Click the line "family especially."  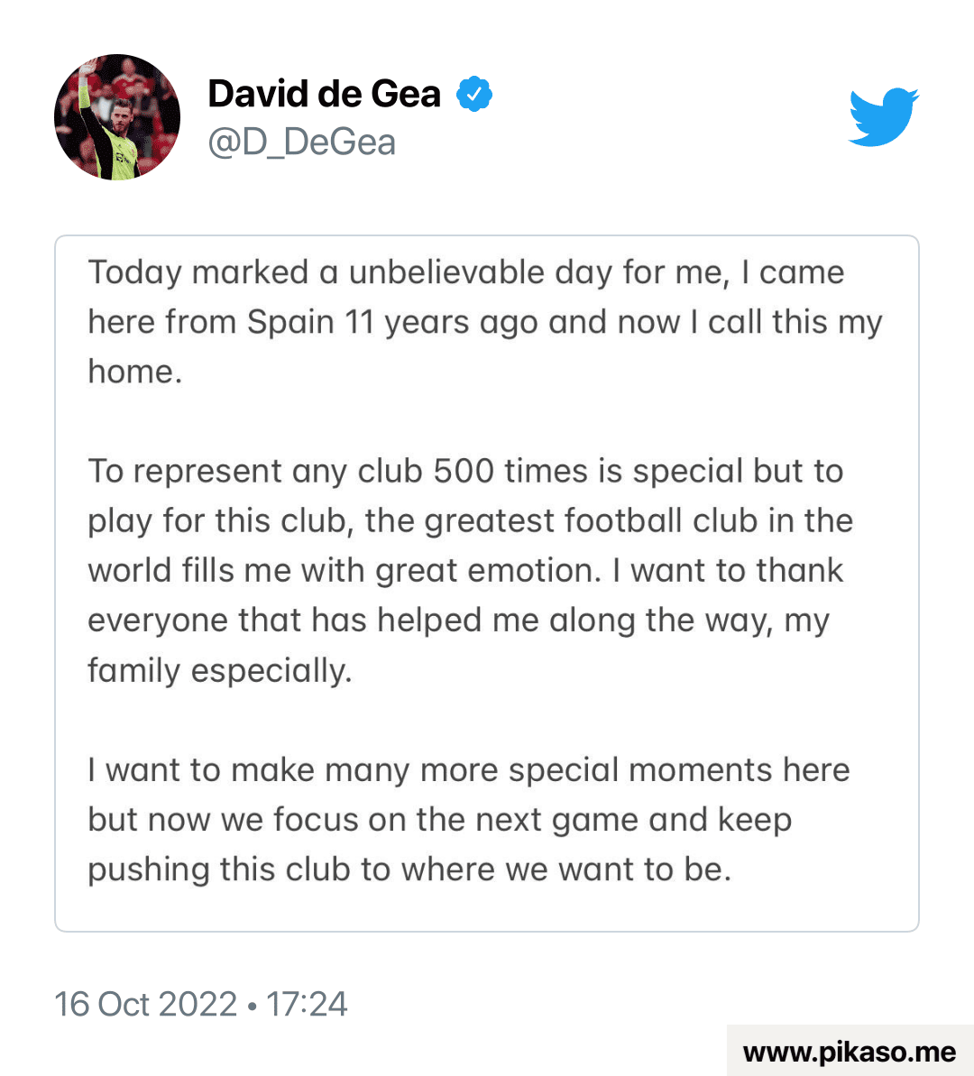click(x=219, y=670)
